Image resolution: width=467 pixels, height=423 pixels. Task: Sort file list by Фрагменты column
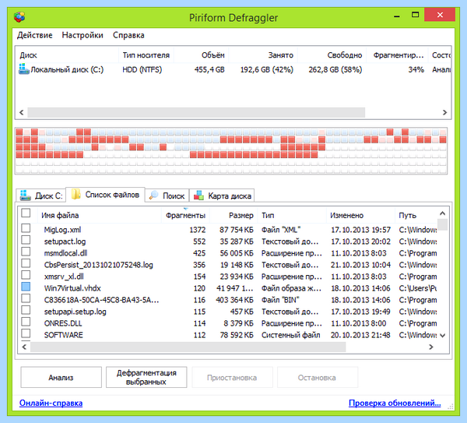click(x=185, y=215)
